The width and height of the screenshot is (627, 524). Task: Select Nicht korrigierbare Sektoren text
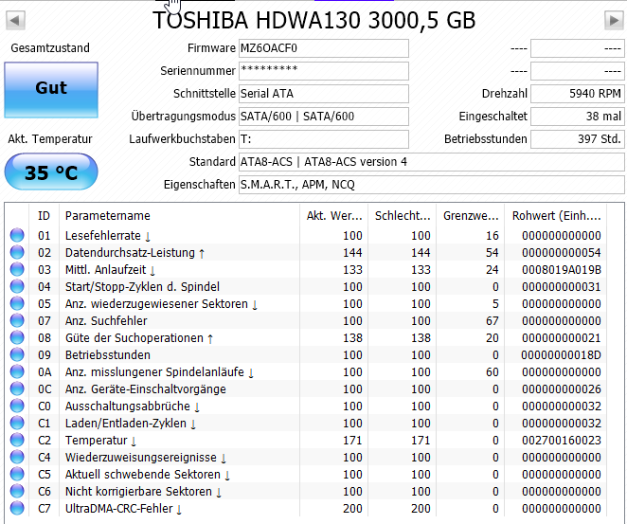click(138, 492)
